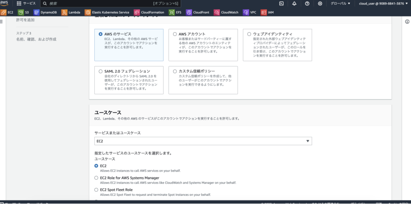The height and width of the screenshot is (204, 411).
Task: Click the Lambda shortcut icon
Action: [x=64, y=12]
